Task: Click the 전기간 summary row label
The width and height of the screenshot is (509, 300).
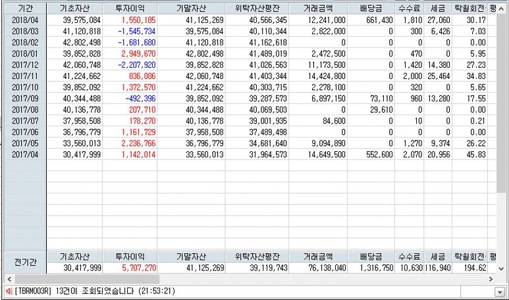Action: tap(26, 262)
